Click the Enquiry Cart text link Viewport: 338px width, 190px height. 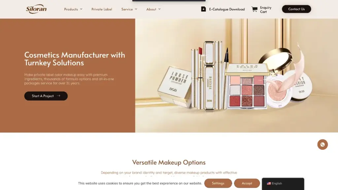(266, 10)
